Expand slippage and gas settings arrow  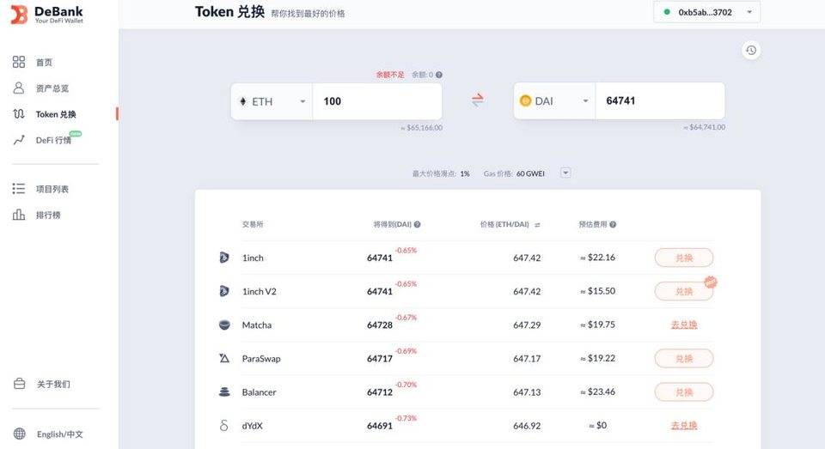(x=565, y=173)
